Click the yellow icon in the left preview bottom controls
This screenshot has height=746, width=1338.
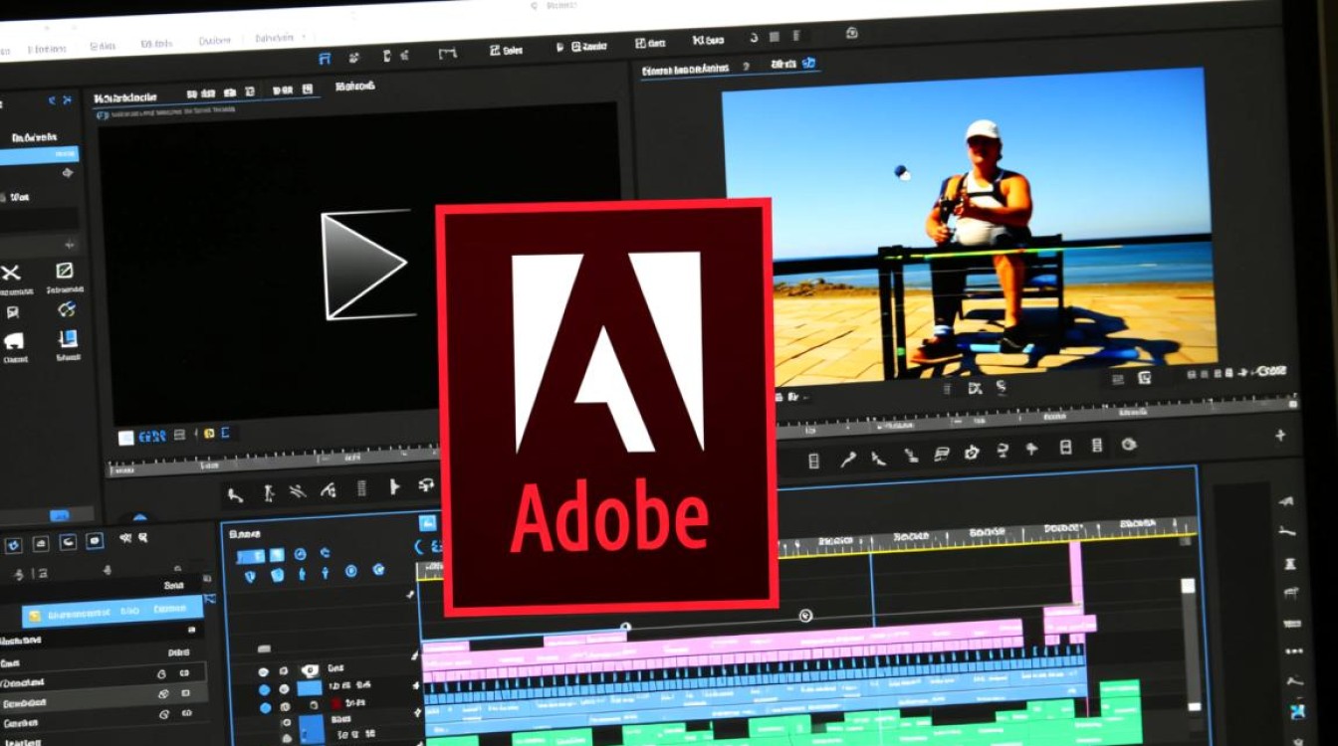[210, 434]
